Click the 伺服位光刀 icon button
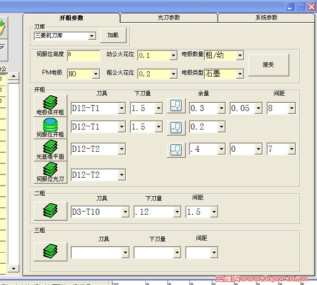The width and height of the screenshot is (317, 285). tap(50, 172)
